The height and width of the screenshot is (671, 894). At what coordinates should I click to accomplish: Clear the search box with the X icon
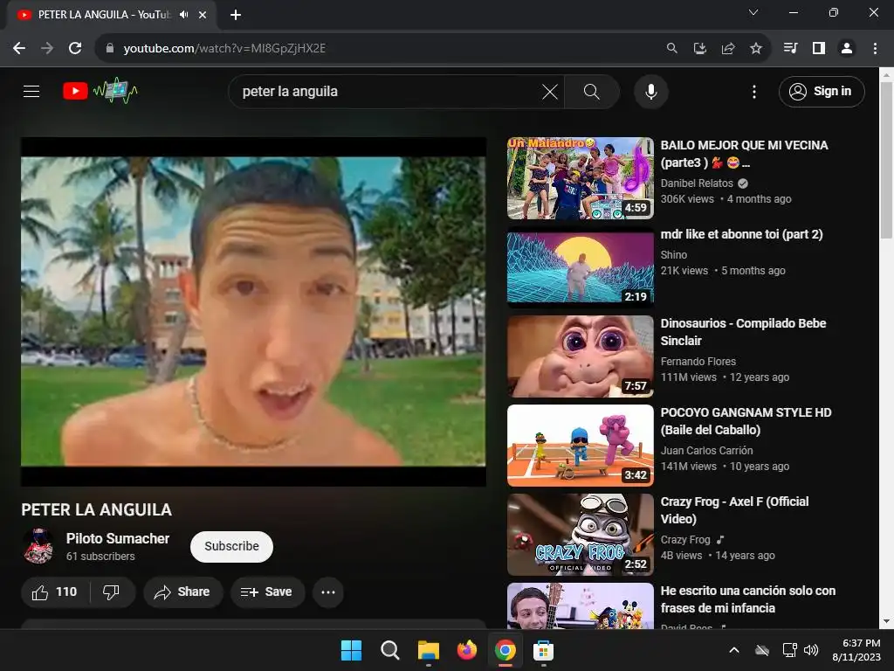[x=550, y=91]
